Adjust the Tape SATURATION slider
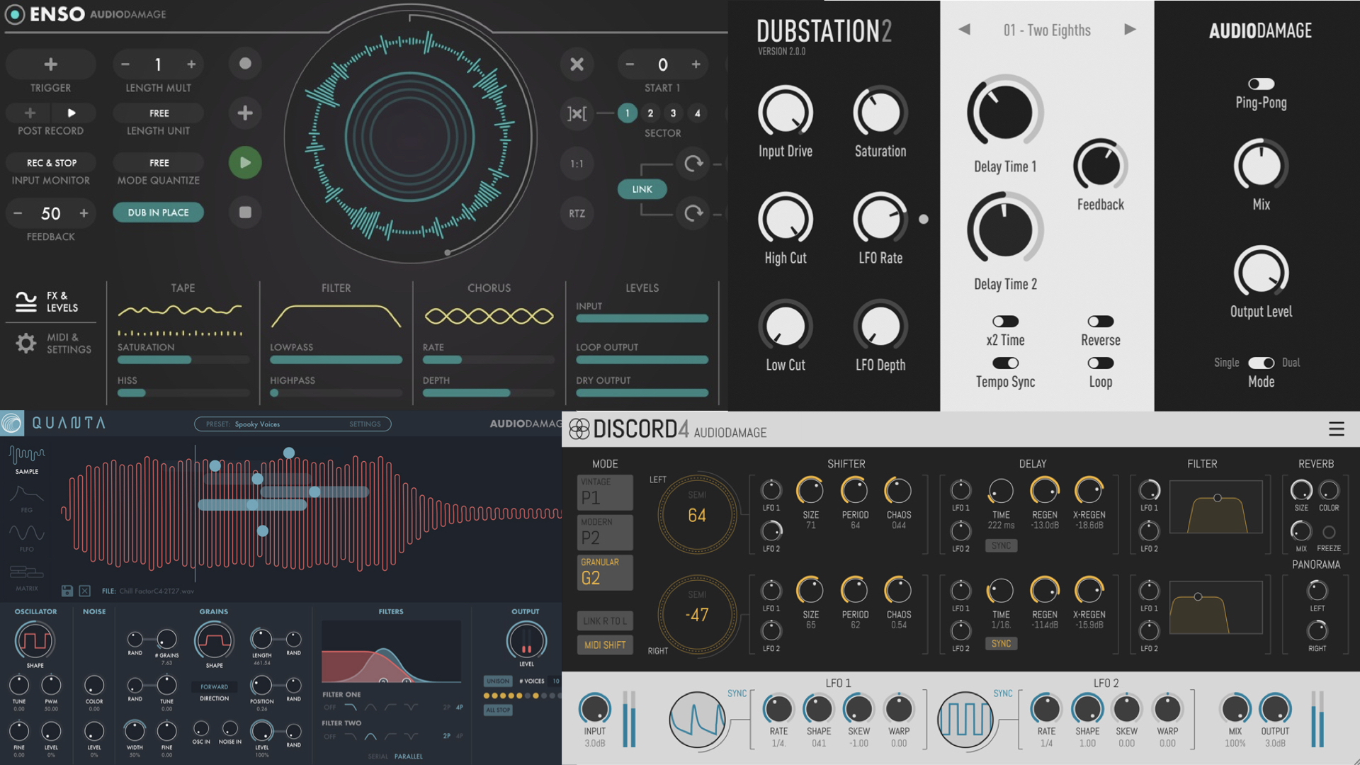 [x=183, y=360]
